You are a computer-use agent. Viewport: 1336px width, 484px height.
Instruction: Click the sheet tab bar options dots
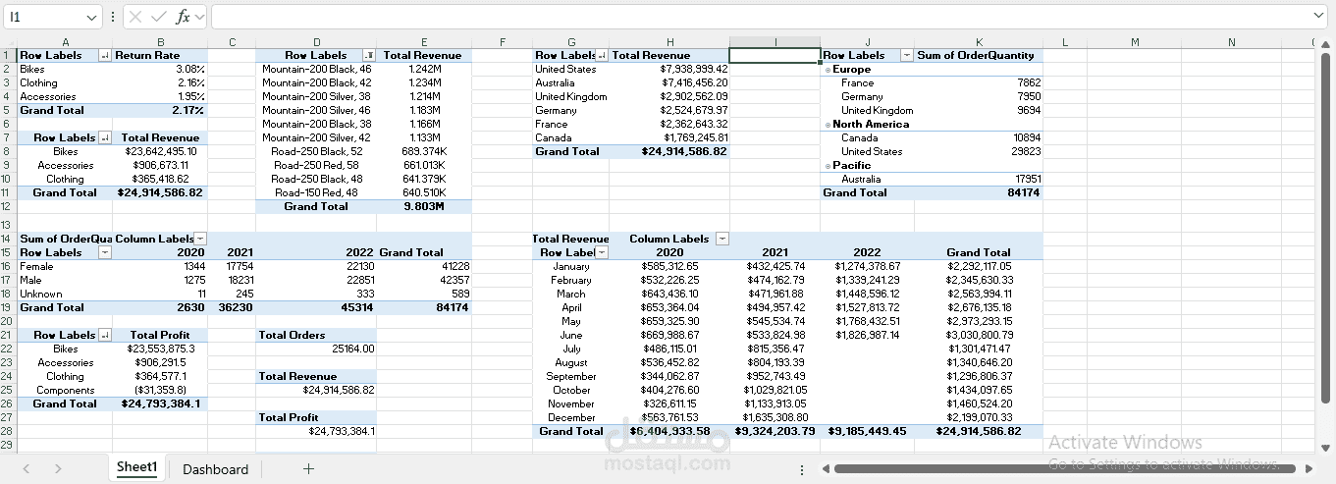coord(802,470)
